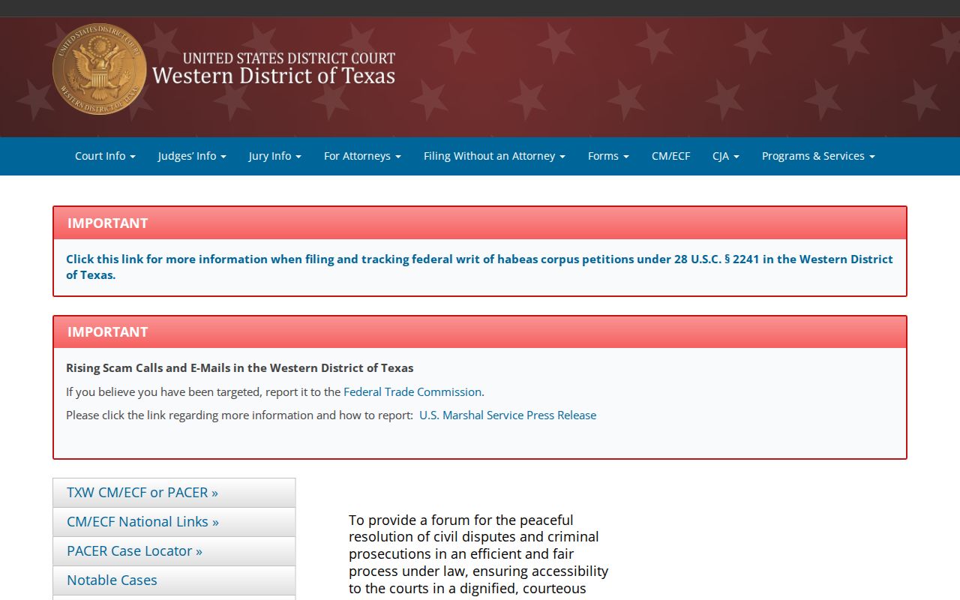Visit the Federal Trade Commission link

pos(412,391)
